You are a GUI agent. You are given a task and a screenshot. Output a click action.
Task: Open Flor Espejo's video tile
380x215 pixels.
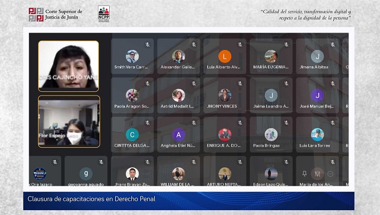point(69,122)
